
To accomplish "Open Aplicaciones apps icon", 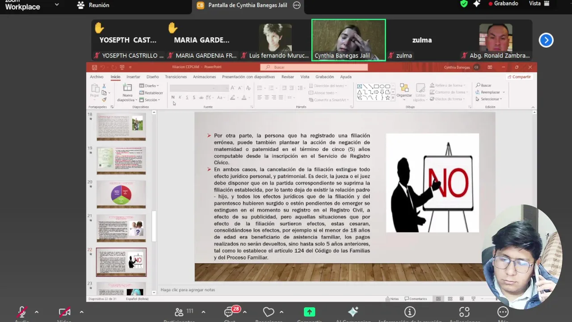I will 464,312.
